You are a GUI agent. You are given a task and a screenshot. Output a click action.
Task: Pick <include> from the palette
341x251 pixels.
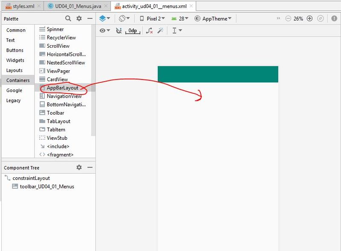click(x=63, y=146)
